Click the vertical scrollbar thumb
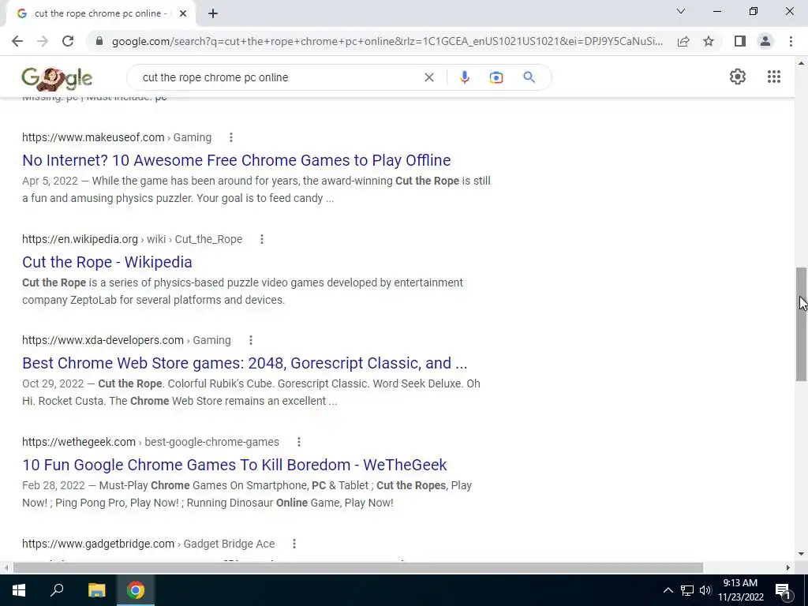 pos(801,324)
